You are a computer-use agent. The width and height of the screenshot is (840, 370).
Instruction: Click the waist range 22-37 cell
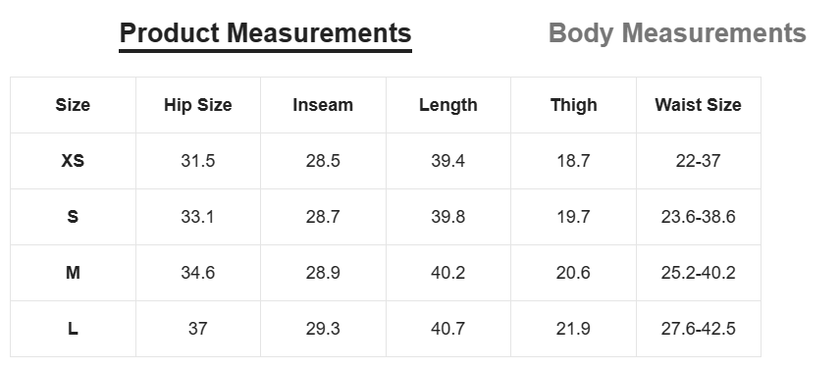coord(698,161)
